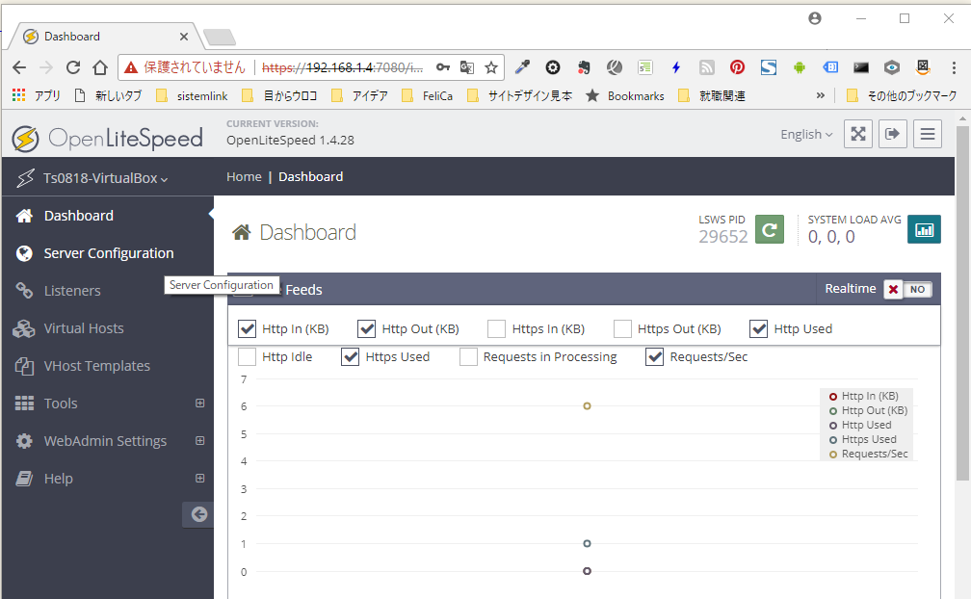Open the Bookmarks star folder
971x599 pixels.
point(625,96)
